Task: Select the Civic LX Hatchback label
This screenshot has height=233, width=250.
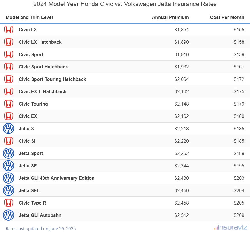Action: [x=40, y=42]
